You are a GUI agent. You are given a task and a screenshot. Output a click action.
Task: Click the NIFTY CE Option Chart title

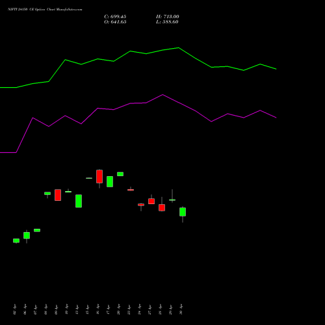(45, 10)
